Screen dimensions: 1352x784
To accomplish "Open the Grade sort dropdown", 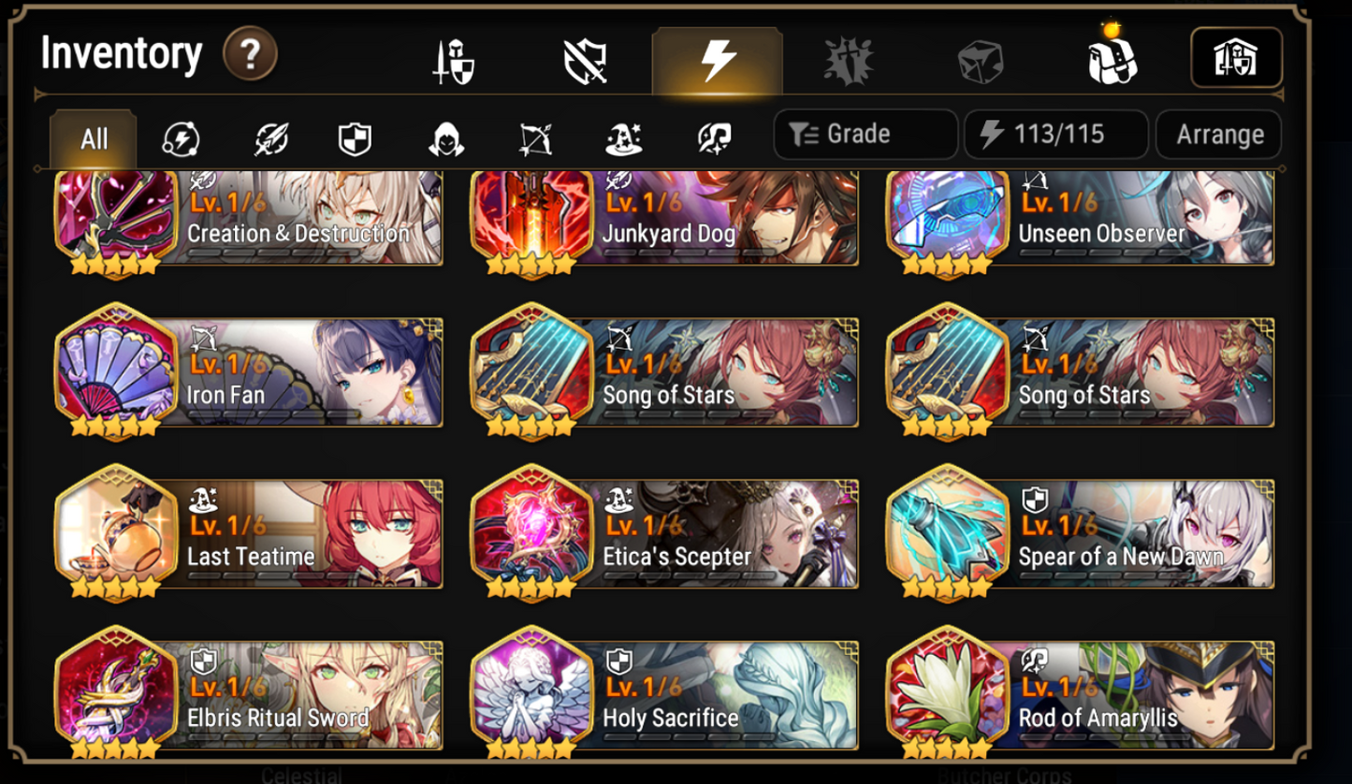I will (865, 135).
